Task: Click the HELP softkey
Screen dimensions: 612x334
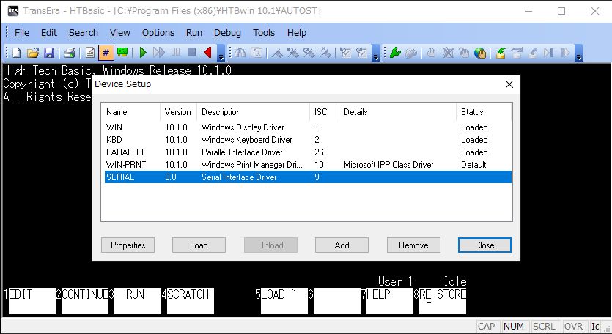Action: [x=389, y=301]
